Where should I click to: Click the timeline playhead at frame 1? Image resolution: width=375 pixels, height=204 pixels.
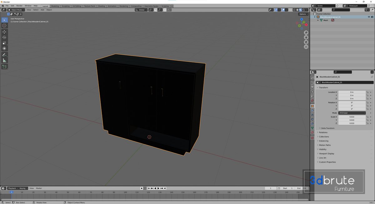pos(12,192)
